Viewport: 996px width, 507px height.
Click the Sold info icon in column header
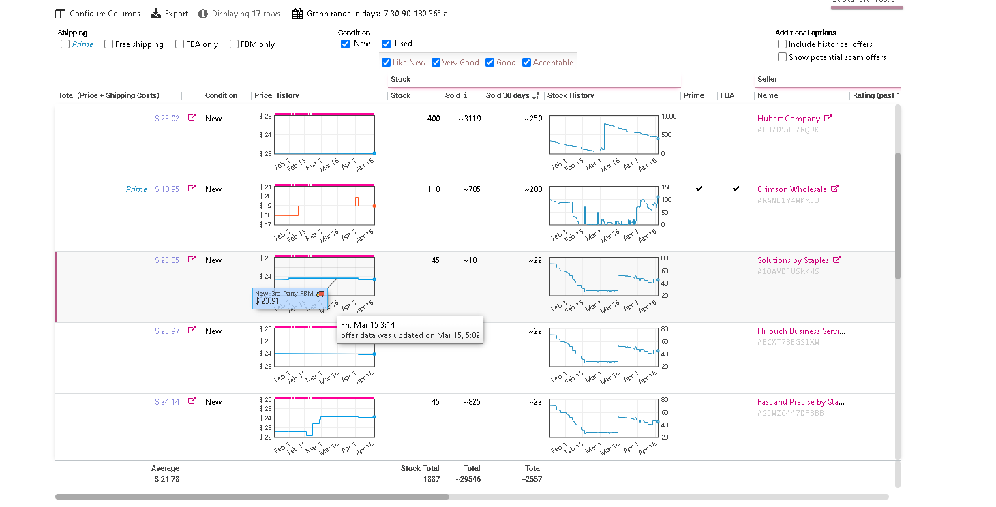coord(466,95)
